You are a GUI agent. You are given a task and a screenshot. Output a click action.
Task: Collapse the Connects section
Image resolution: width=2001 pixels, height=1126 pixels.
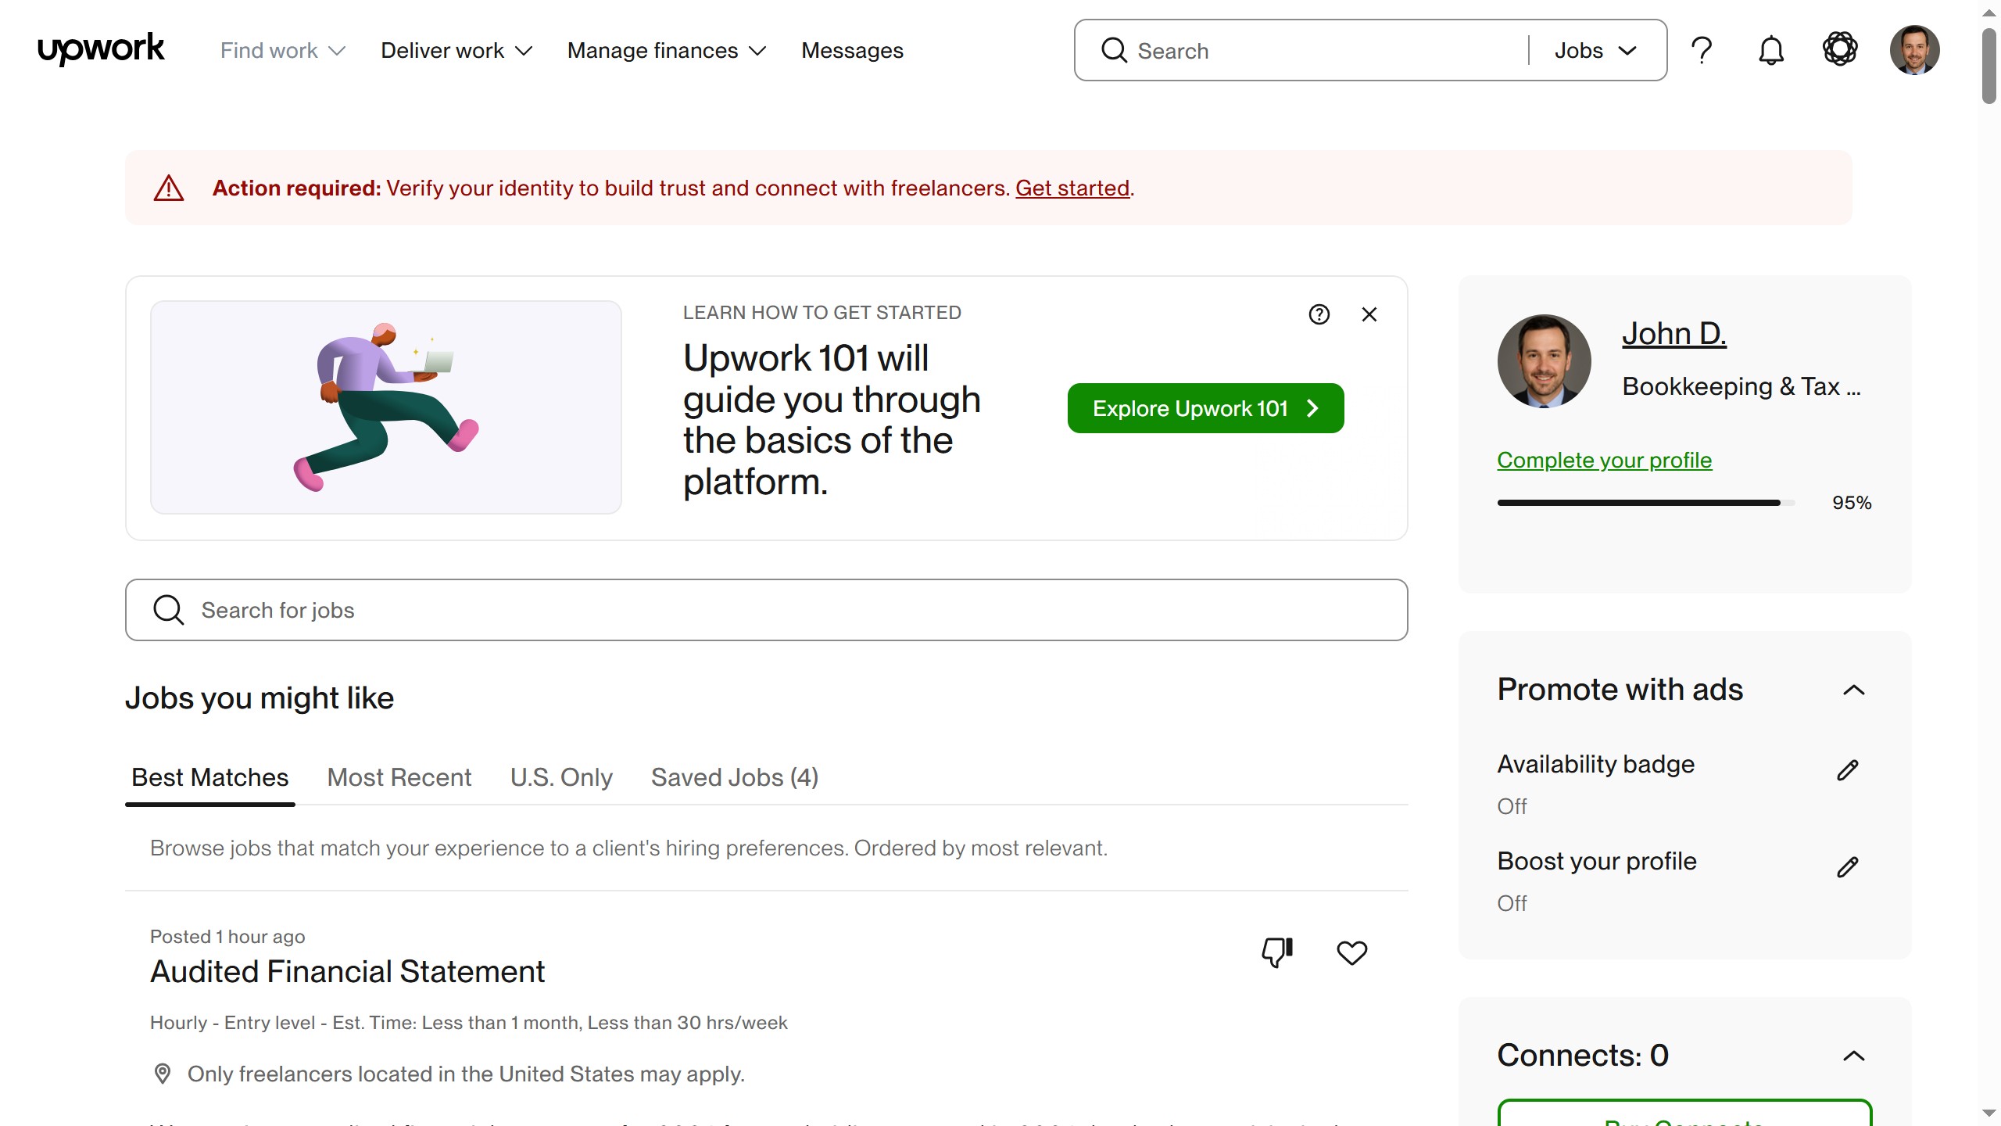(x=1854, y=1056)
